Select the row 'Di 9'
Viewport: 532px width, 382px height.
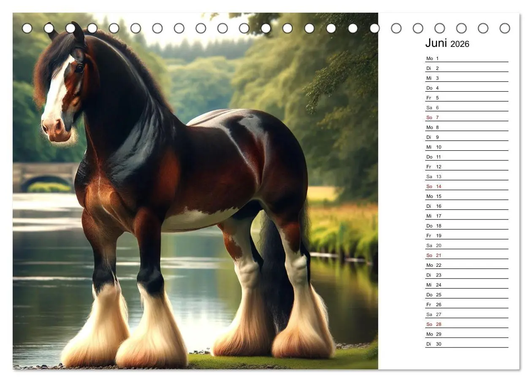(x=467, y=137)
